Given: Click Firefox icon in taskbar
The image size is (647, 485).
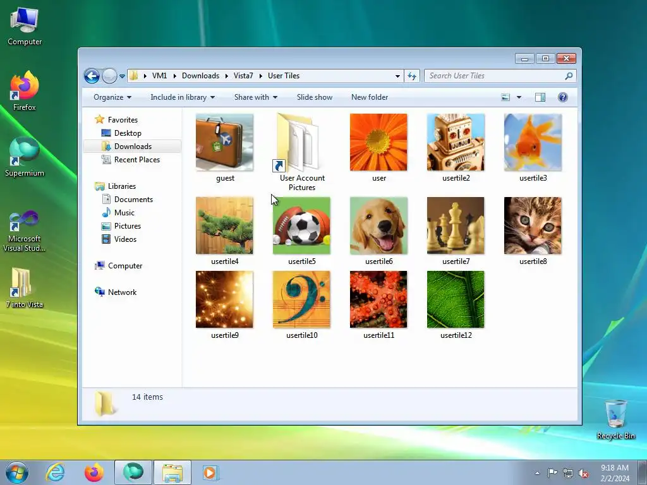Looking at the screenshot, I should click(x=94, y=472).
